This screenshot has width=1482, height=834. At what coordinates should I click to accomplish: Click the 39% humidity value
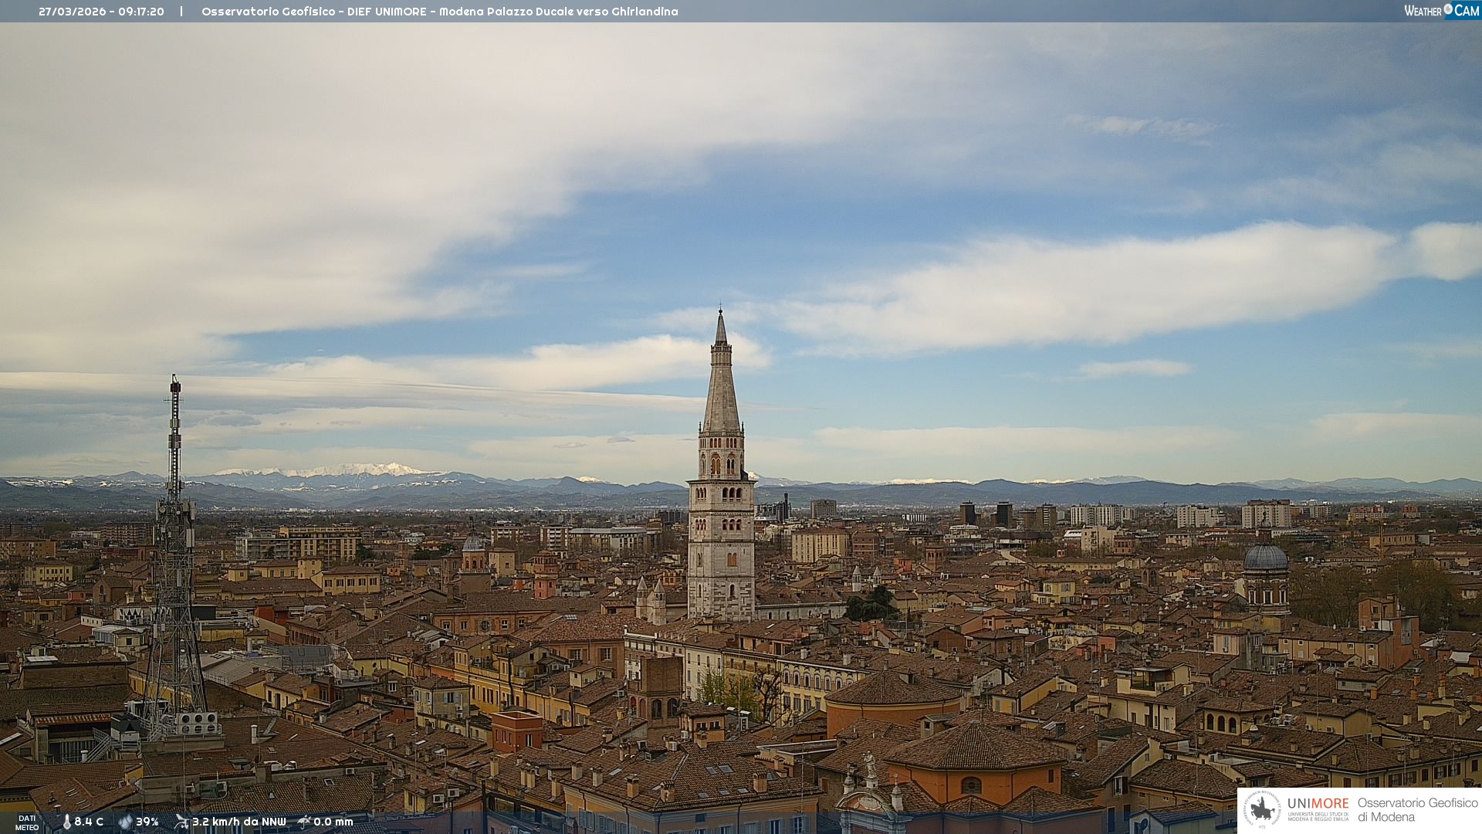(147, 822)
